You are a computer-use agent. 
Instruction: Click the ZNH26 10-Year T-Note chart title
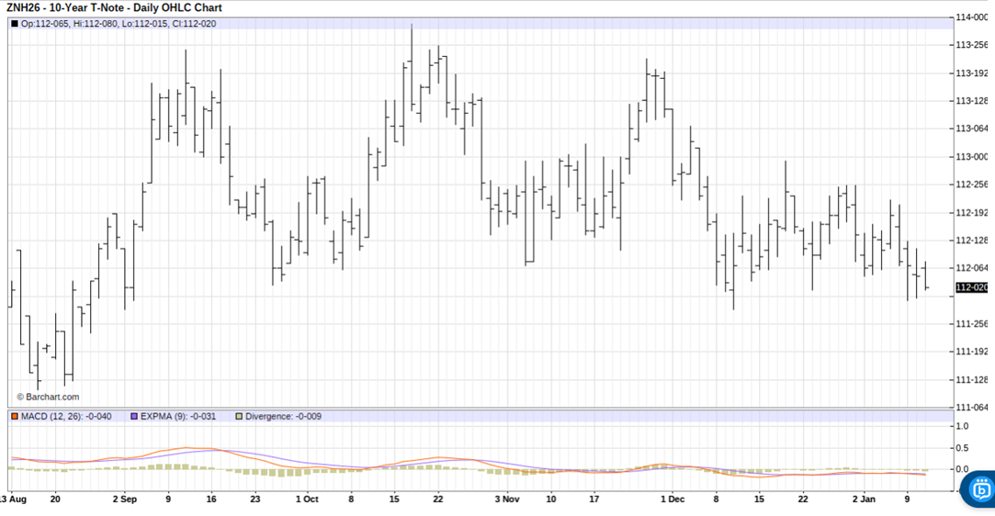tap(114, 8)
